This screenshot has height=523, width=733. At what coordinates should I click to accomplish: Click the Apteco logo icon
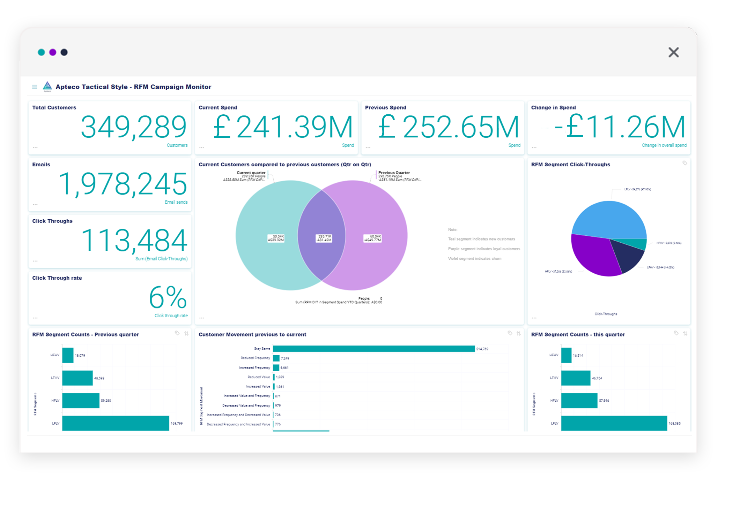(x=47, y=86)
